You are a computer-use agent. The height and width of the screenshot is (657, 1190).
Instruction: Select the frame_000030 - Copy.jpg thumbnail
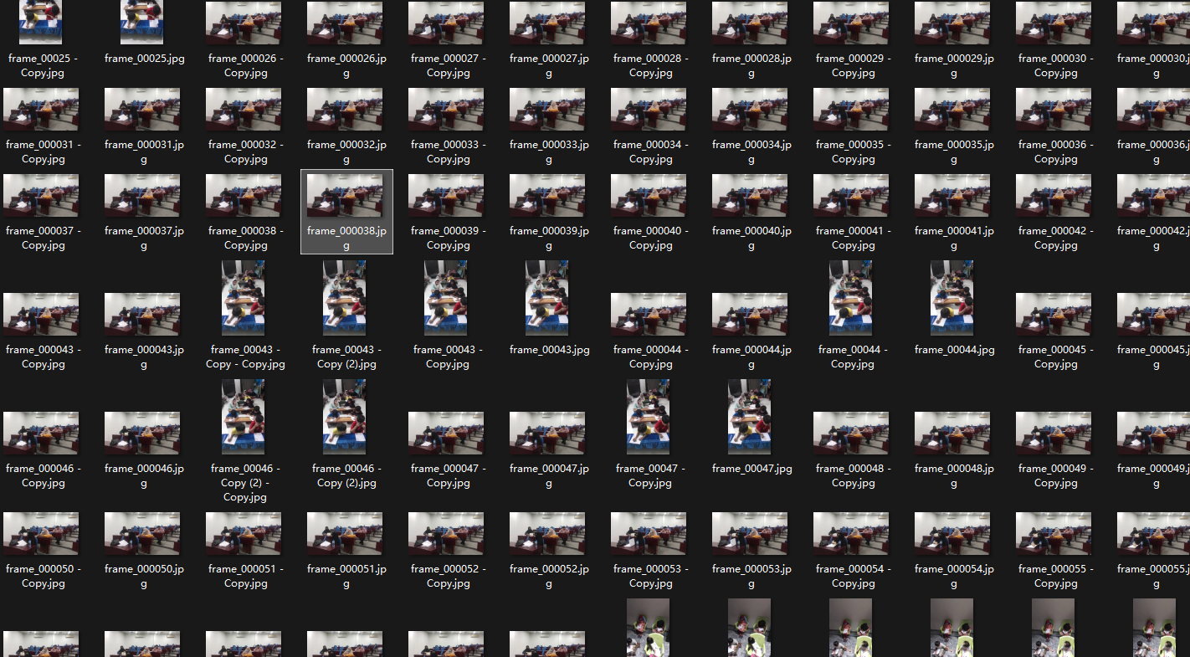click(1054, 23)
